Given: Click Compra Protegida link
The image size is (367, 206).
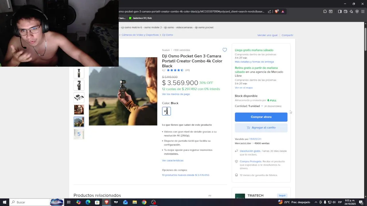Looking at the screenshot, I should click(251, 161).
